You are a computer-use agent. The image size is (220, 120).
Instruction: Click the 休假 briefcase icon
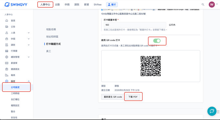click(7, 39)
